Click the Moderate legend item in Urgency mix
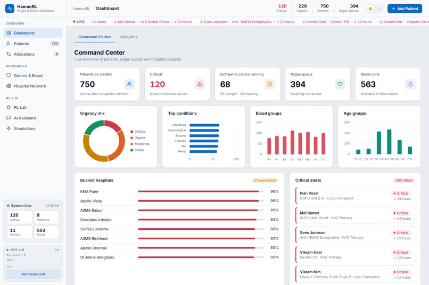The width and height of the screenshot is (429, 285). 140,144
